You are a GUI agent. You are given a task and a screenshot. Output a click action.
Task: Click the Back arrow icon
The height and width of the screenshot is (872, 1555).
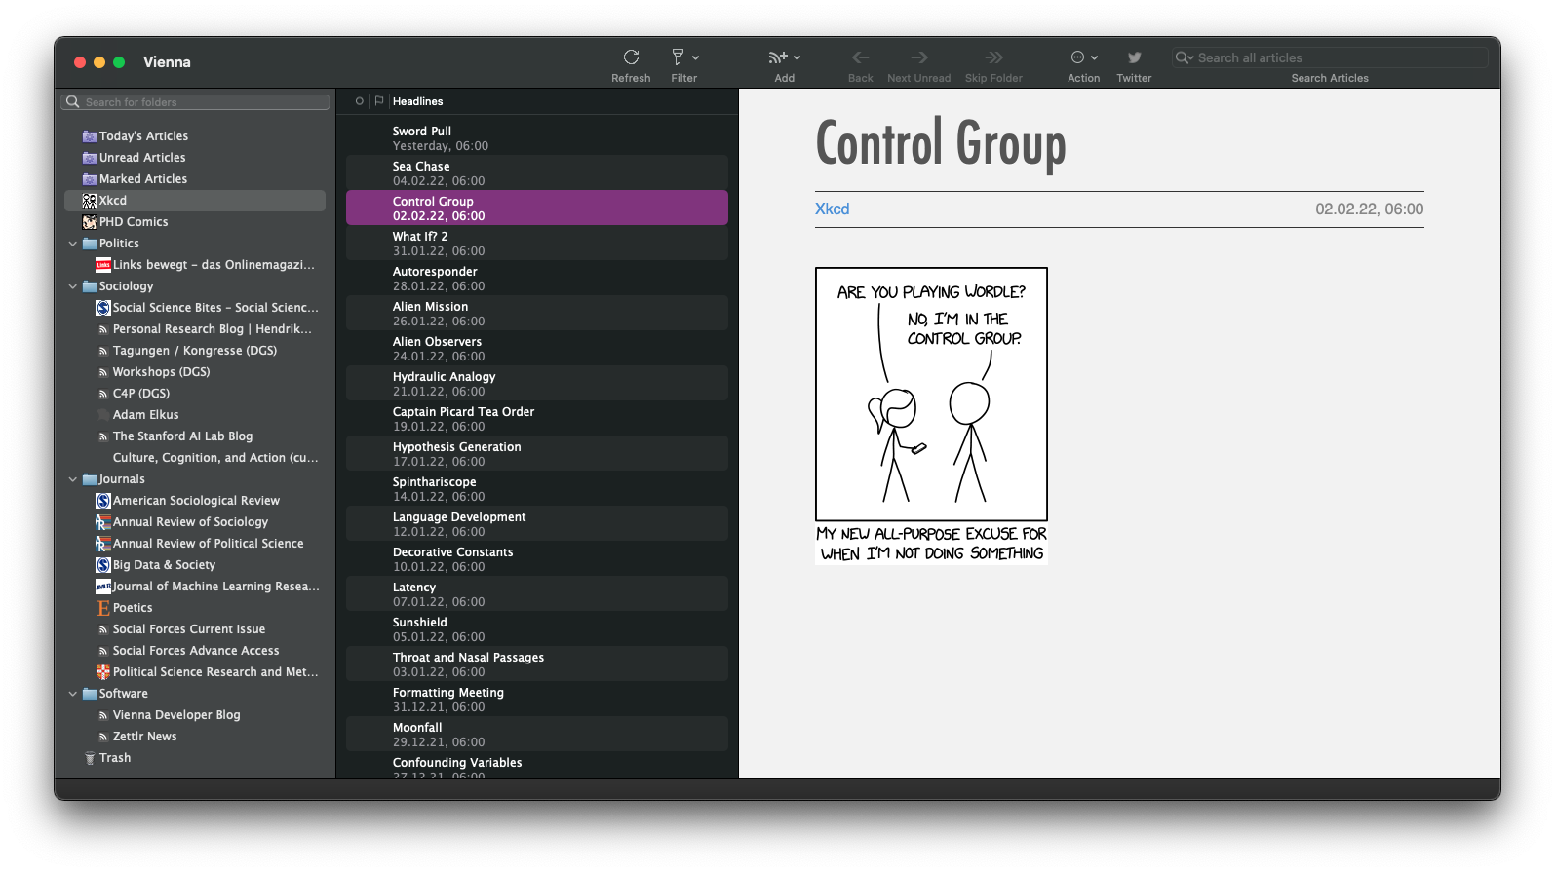(x=860, y=58)
